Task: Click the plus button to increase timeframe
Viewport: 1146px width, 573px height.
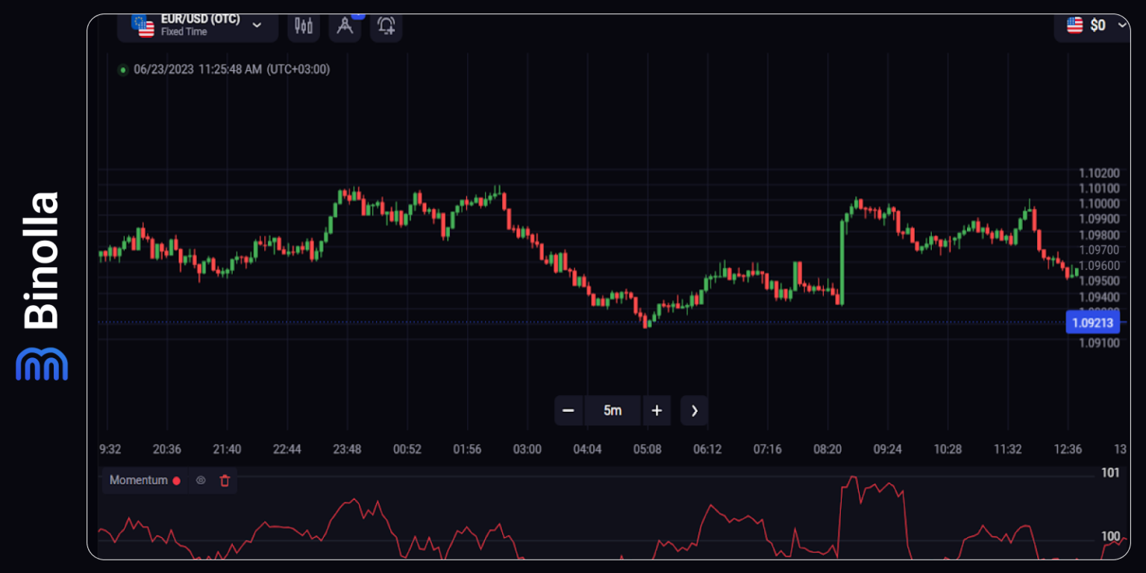Action: coord(657,410)
